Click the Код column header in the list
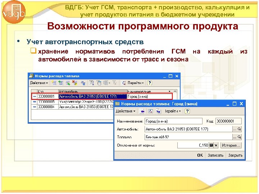This screenshot has width=259, height=194. point(48,91)
